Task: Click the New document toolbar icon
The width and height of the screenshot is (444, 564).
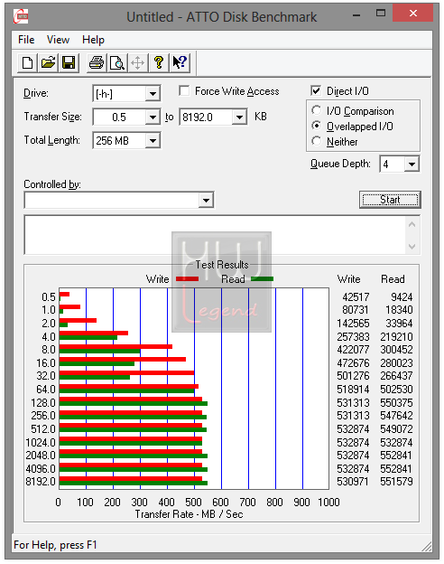Action: pyautogui.click(x=27, y=62)
